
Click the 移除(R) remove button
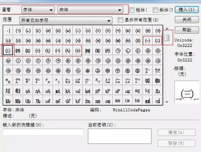(177, 143)
